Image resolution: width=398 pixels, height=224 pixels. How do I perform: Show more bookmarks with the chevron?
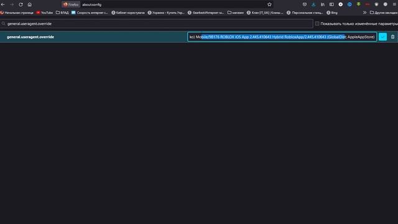[364, 12]
